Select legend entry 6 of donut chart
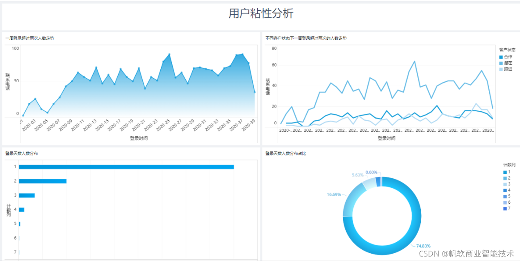Viewport: 520px width, 261px height. click(x=507, y=202)
